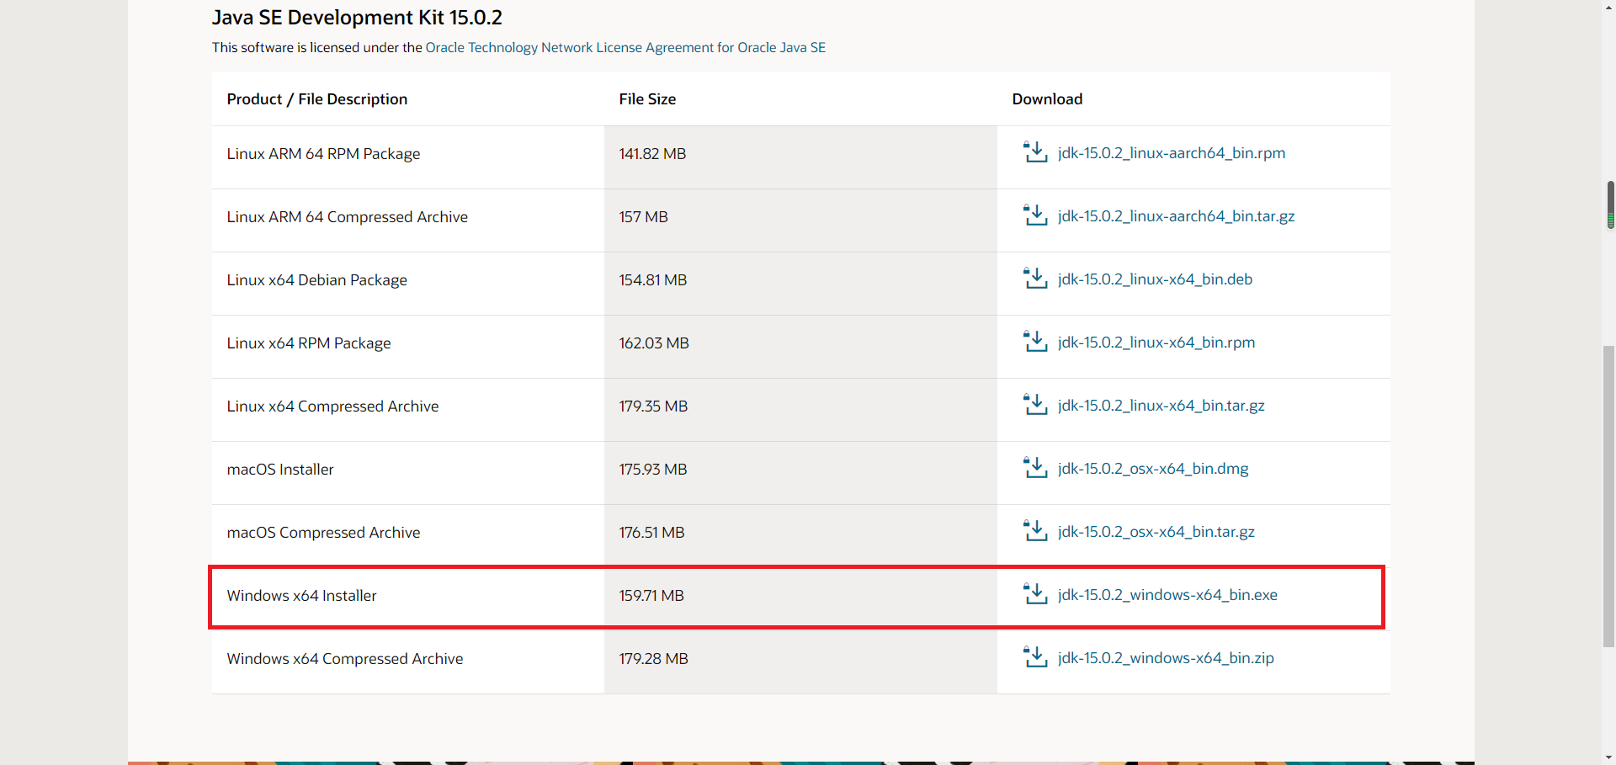Click the 175.93 MB file size cell

tap(800, 473)
